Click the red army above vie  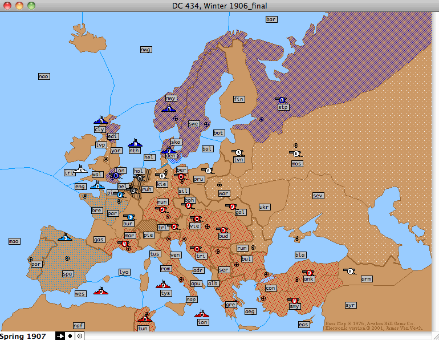click(x=196, y=218)
